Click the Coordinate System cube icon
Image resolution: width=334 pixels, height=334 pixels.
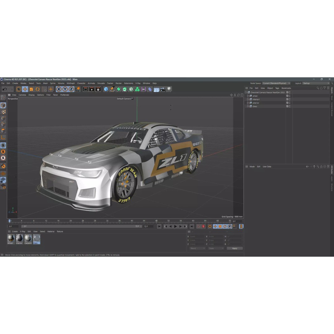pos(78,89)
